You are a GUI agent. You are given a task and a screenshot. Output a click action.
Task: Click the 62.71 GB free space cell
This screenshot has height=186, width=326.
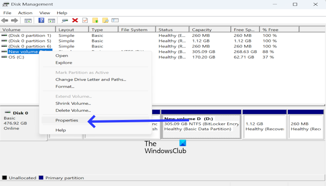(x=244, y=57)
